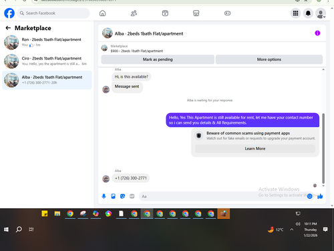Open the notifications bell
The width and height of the screenshot is (334, 251).
308,13
